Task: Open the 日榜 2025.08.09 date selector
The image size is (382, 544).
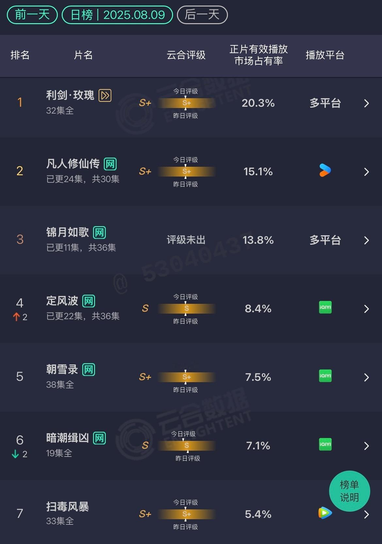Action: tap(117, 15)
